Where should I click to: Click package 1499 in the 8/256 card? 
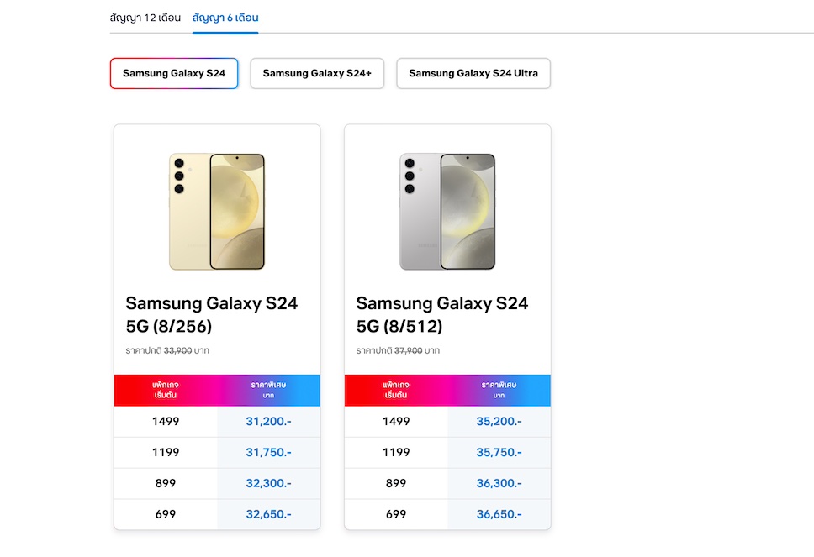pos(166,422)
